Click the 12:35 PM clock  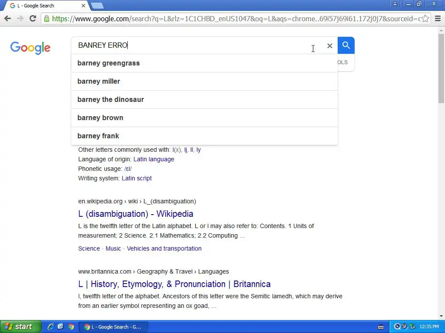pyautogui.click(x=429, y=327)
